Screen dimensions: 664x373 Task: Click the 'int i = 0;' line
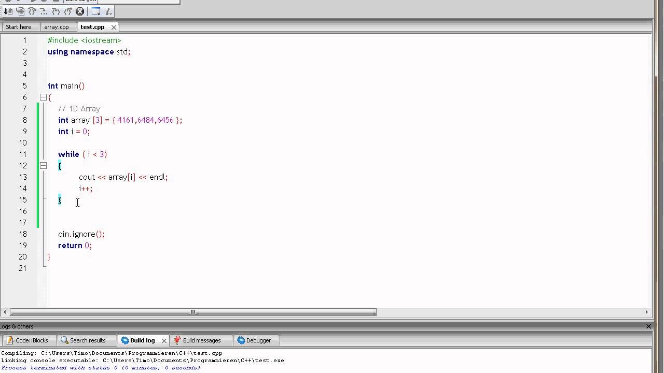point(74,132)
